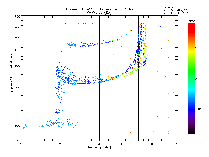Select the 'mean, sd,O: -78.7, 21.3' line
Viewport: 209px width, 157px height.
click(x=174, y=10)
